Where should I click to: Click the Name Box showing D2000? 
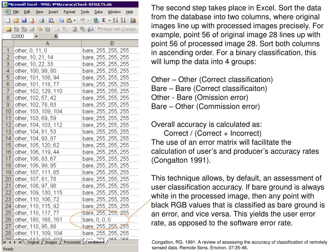pyautogui.click(x=18, y=36)
